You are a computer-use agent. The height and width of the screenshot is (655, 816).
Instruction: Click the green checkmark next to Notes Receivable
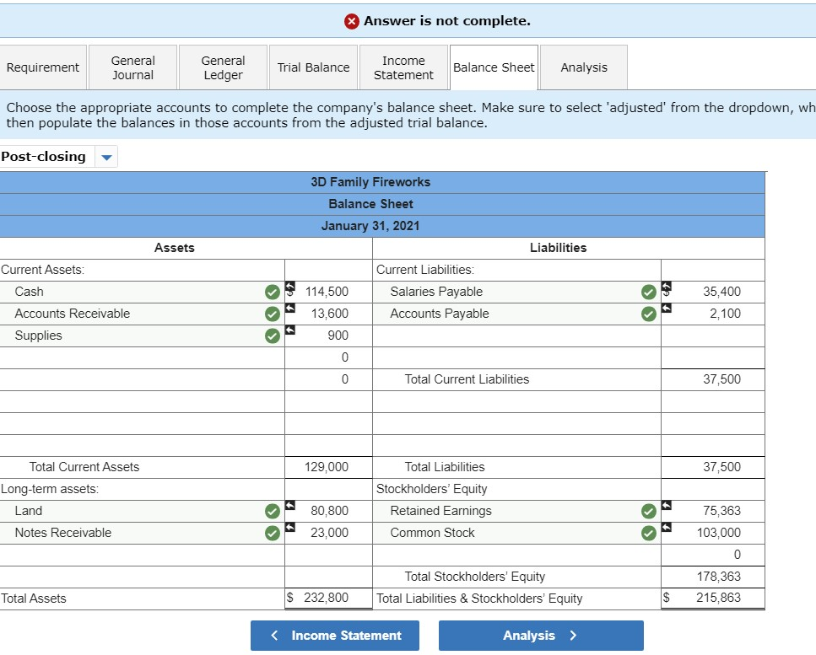[273, 534]
